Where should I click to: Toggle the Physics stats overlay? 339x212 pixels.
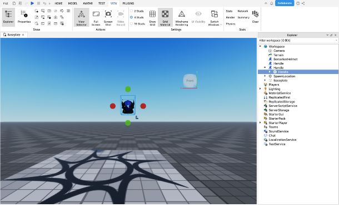[x=231, y=24]
